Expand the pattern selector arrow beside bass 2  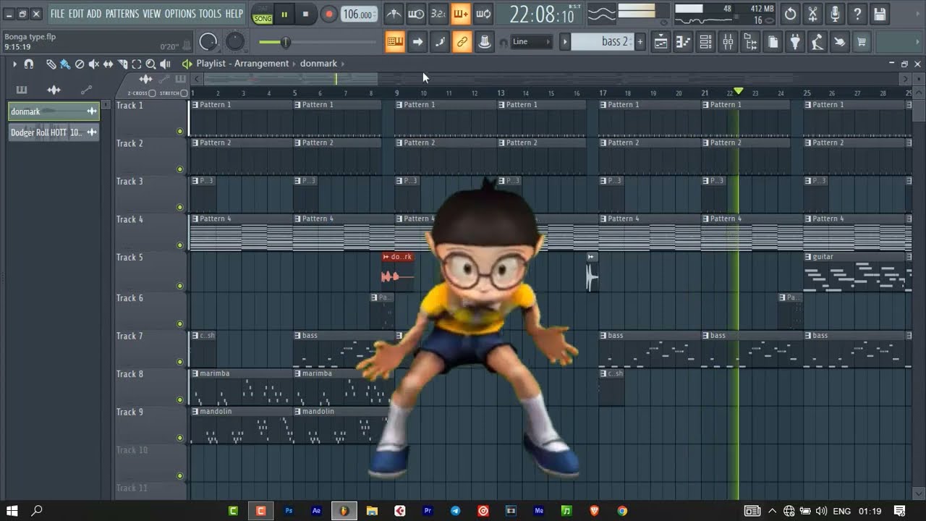coord(565,42)
